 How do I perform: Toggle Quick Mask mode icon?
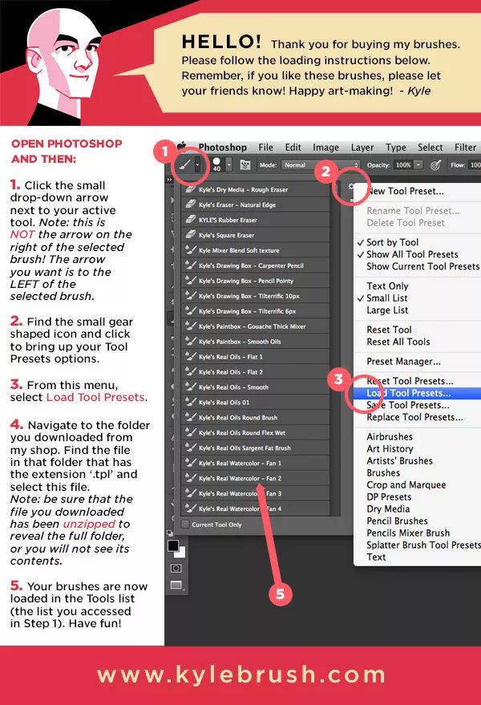tap(176, 569)
